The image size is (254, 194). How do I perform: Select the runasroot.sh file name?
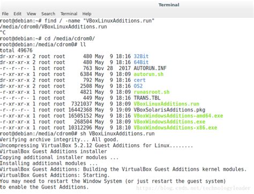coord(152,92)
